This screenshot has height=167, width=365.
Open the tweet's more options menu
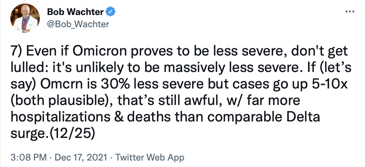click(x=349, y=11)
